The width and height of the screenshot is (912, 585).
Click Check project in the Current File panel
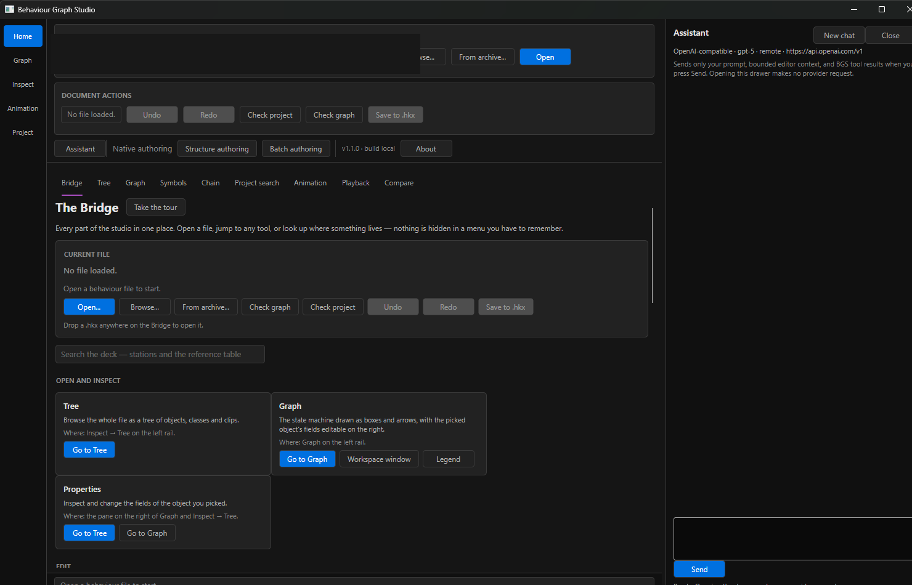[x=333, y=307]
